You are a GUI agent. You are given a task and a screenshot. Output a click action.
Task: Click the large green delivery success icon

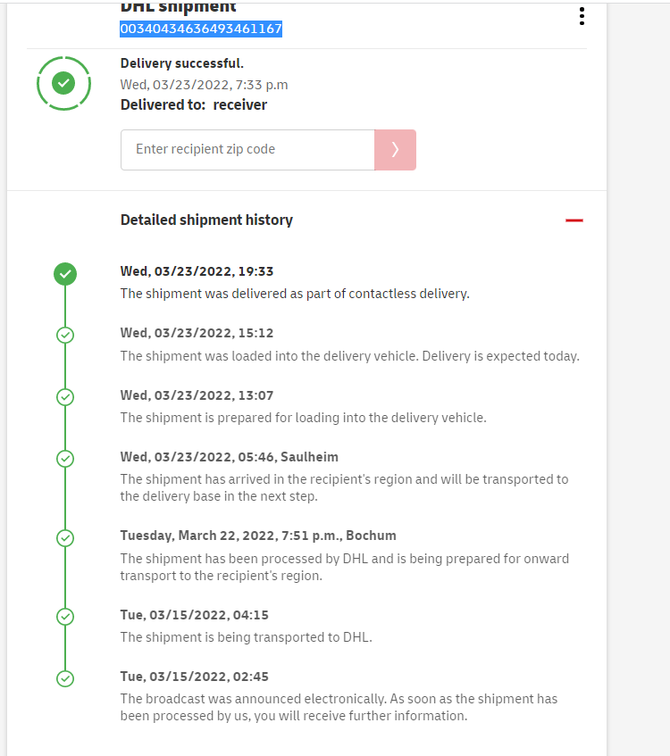(63, 83)
